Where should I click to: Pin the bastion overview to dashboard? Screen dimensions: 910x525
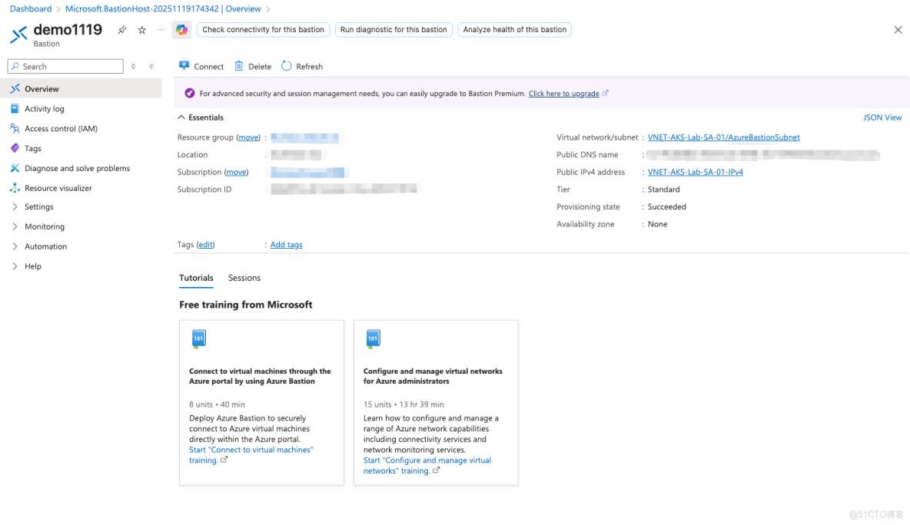point(121,29)
